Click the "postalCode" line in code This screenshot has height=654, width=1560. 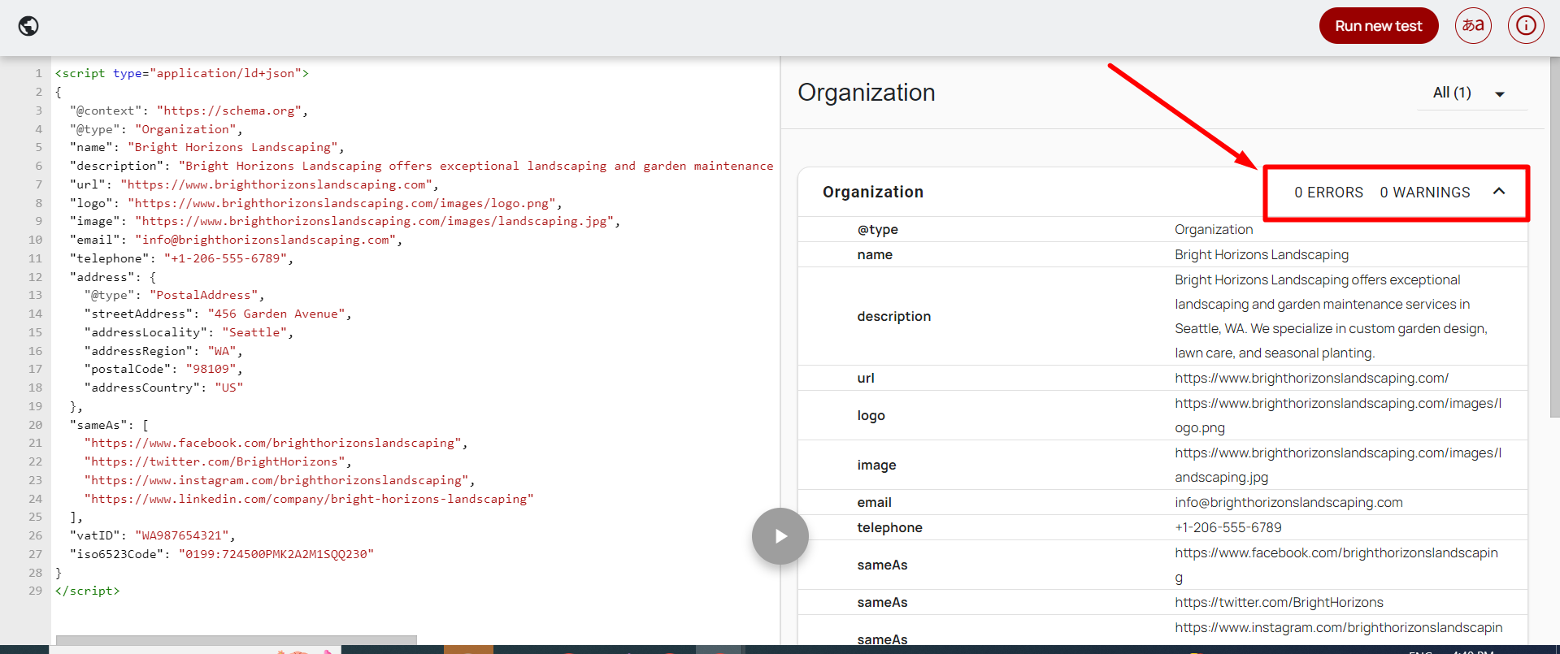[163, 369]
